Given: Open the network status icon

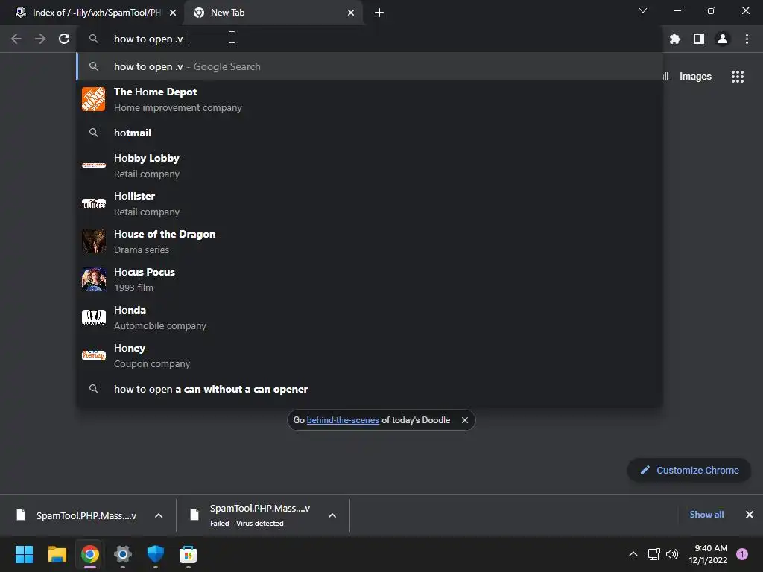Looking at the screenshot, I should (x=653, y=554).
